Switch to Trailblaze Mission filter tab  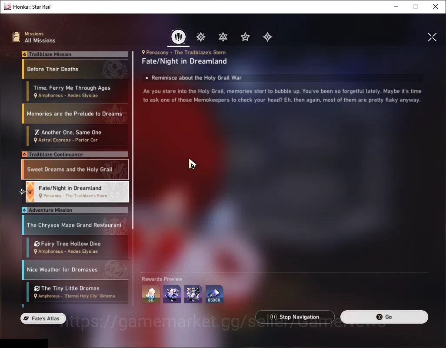(201, 37)
